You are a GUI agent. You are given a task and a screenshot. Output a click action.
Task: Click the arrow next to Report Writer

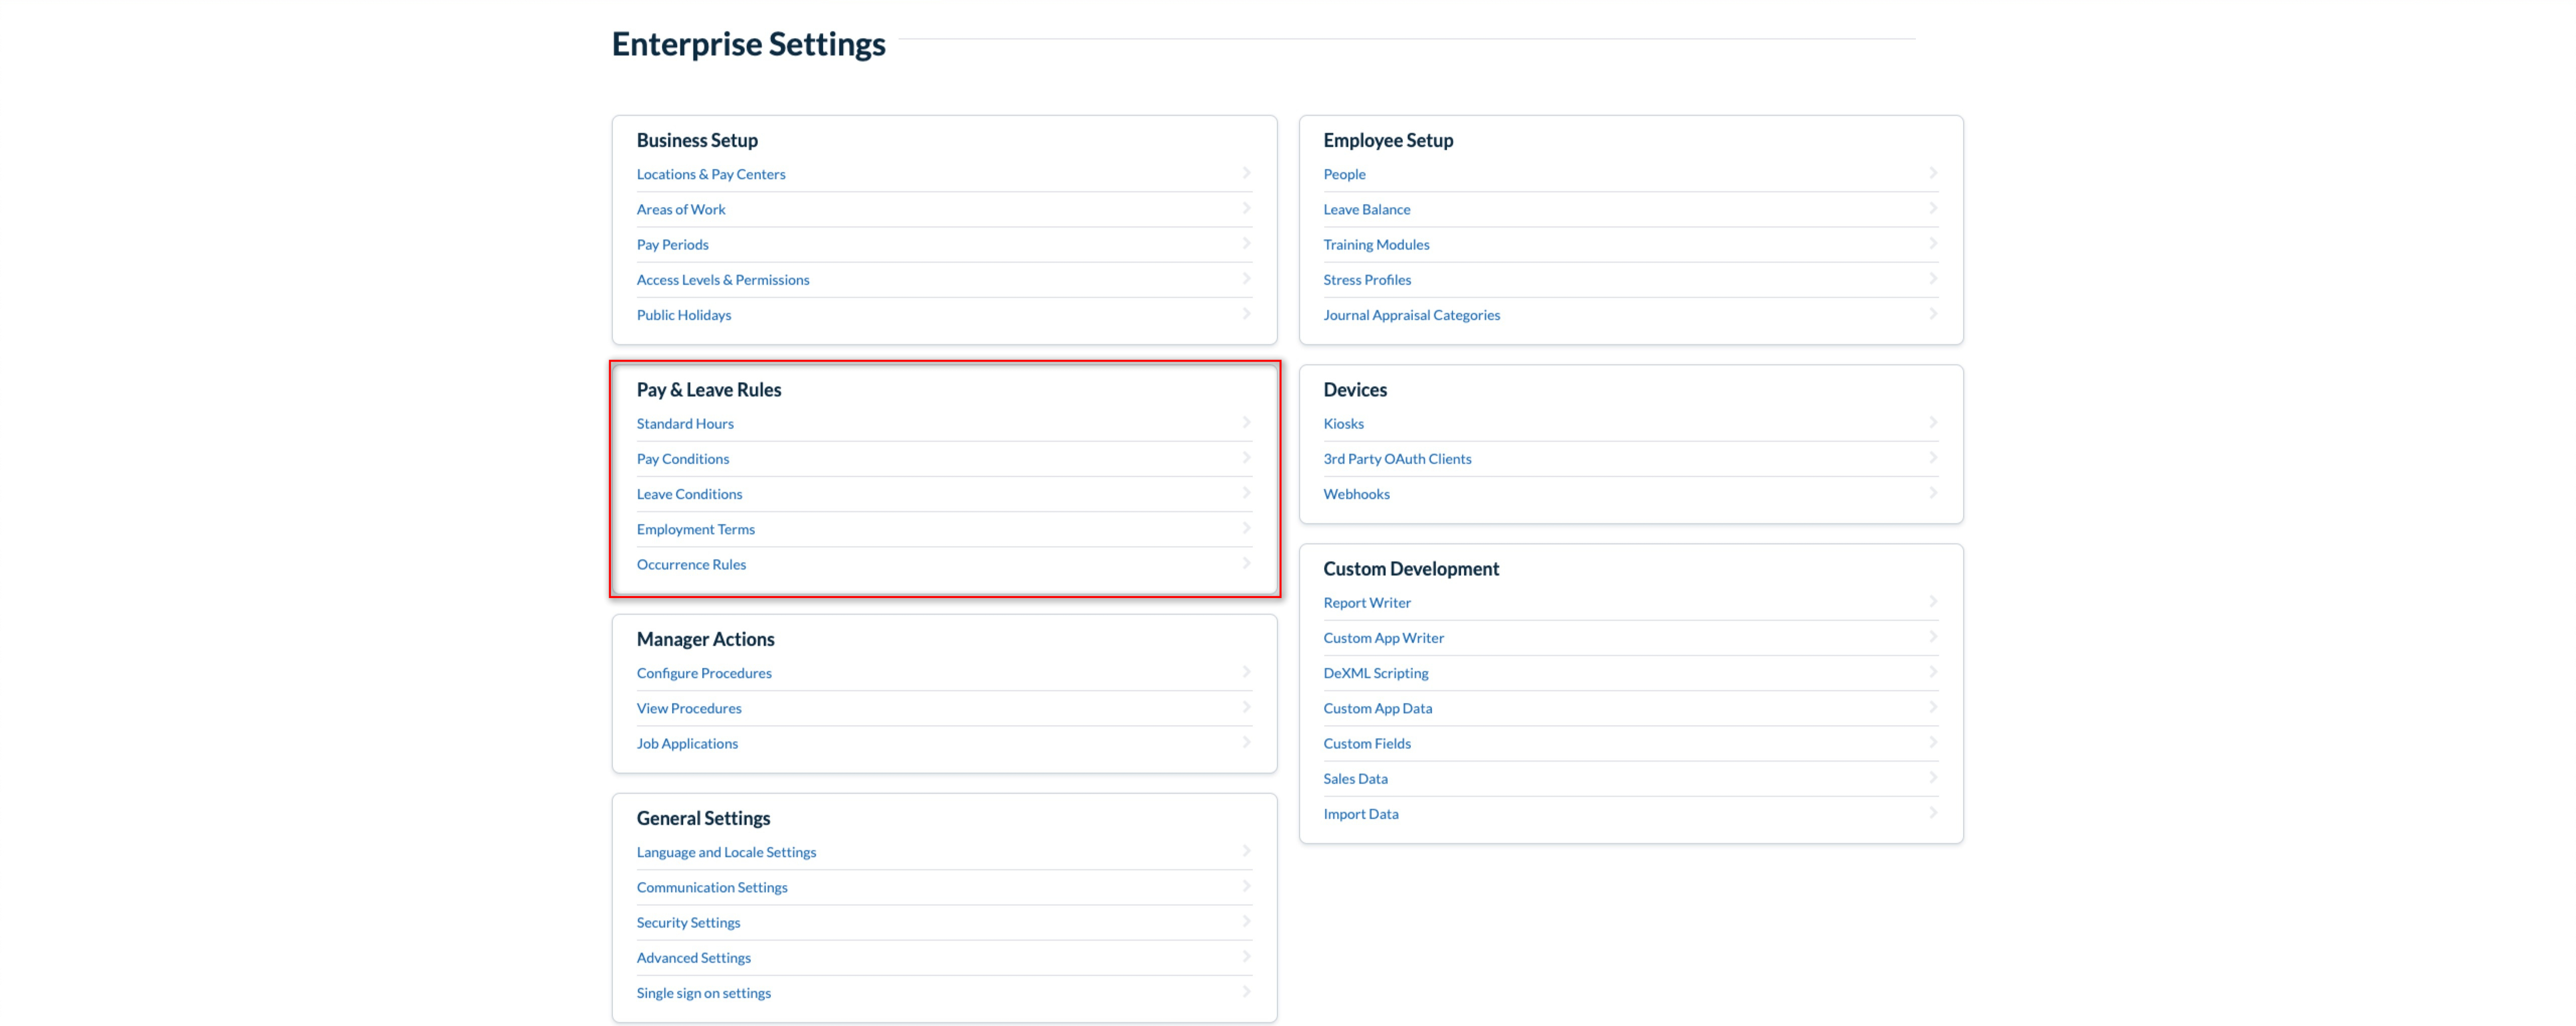[x=1932, y=602]
